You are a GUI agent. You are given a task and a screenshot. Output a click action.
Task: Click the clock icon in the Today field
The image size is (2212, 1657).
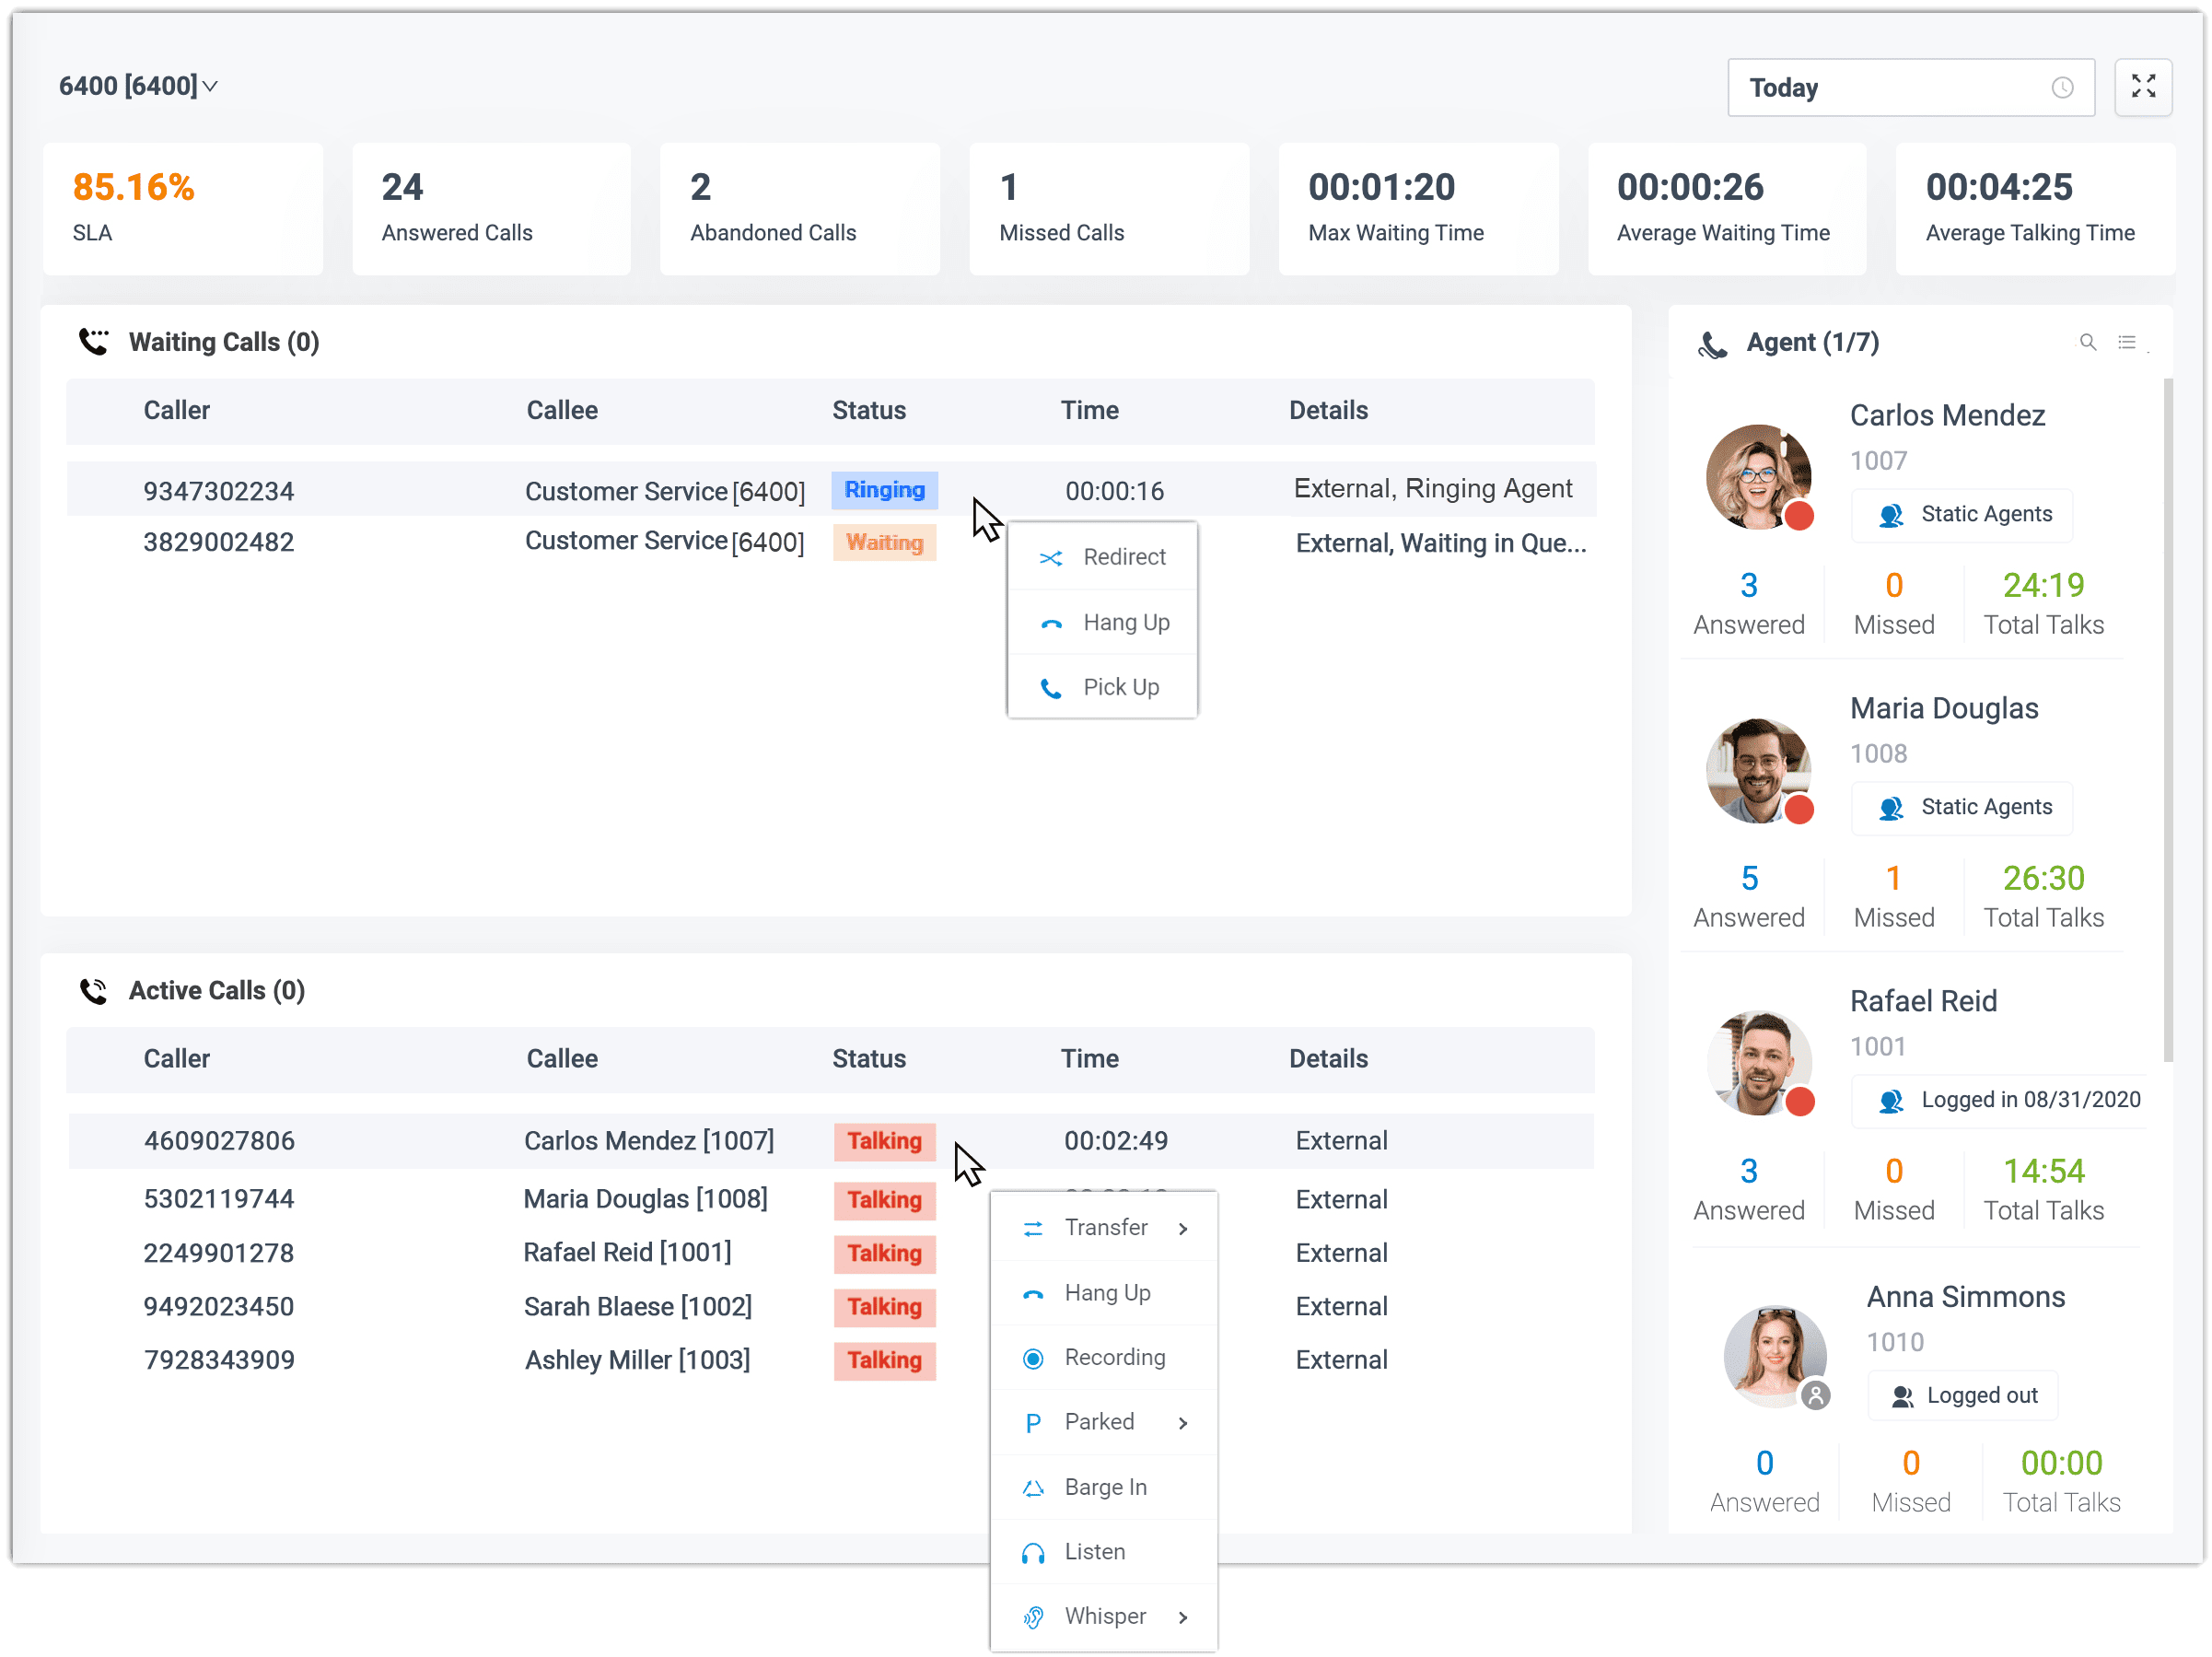click(2062, 87)
